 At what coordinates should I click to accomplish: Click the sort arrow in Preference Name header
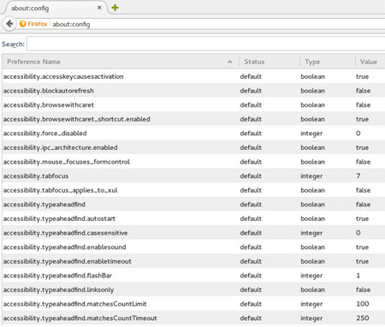pos(230,62)
